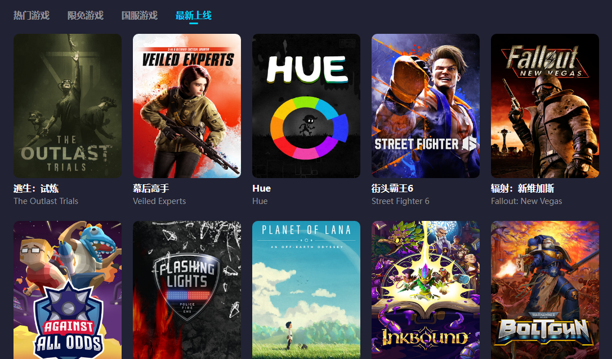Screen dimensions: 612x359
Task: Select the Hue game cover image
Action: pyautogui.click(x=306, y=106)
